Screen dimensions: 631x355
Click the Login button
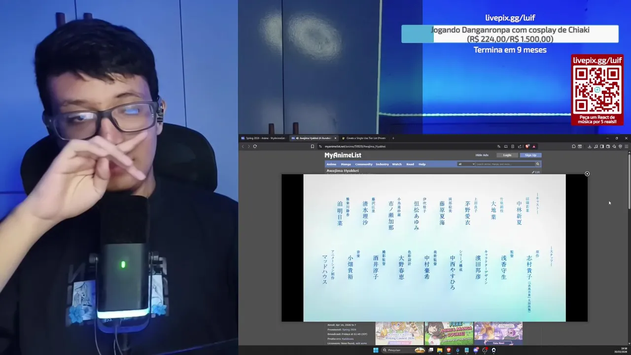(x=507, y=155)
